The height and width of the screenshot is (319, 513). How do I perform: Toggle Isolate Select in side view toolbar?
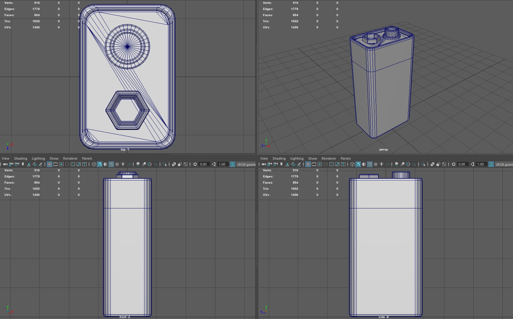pyautogui.click(x=423, y=164)
